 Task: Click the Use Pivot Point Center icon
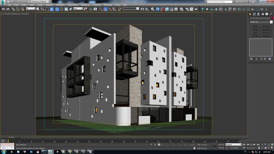(x=86, y=9)
